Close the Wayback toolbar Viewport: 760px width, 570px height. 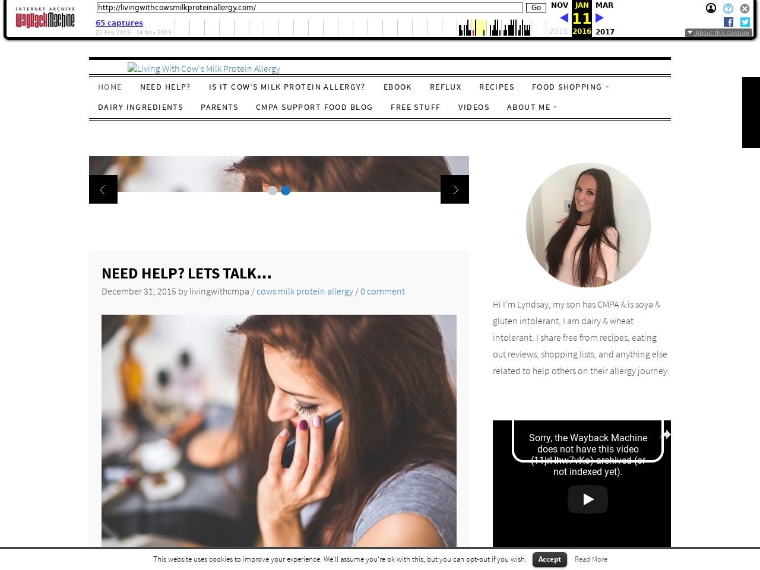point(745,8)
